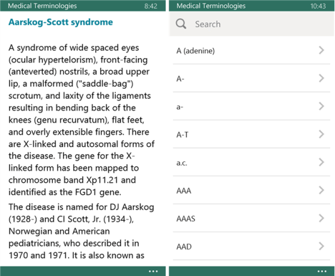Click the Search input field
This screenshot has width=335, height=276.
(252, 24)
